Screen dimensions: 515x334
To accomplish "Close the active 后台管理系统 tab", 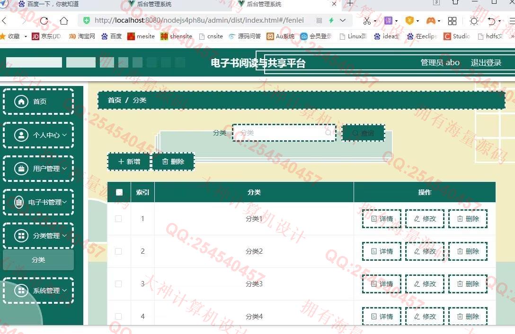I will 334,4.
